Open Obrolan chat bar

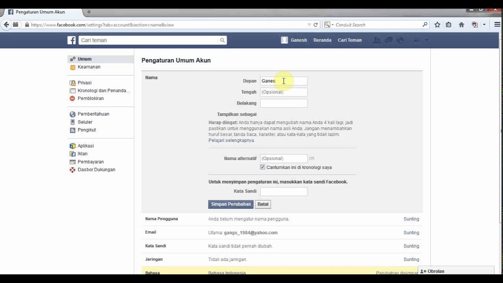tap(456, 271)
